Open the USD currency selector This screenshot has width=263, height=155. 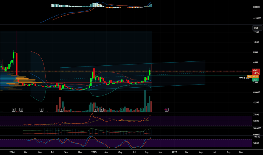click(x=256, y=28)
